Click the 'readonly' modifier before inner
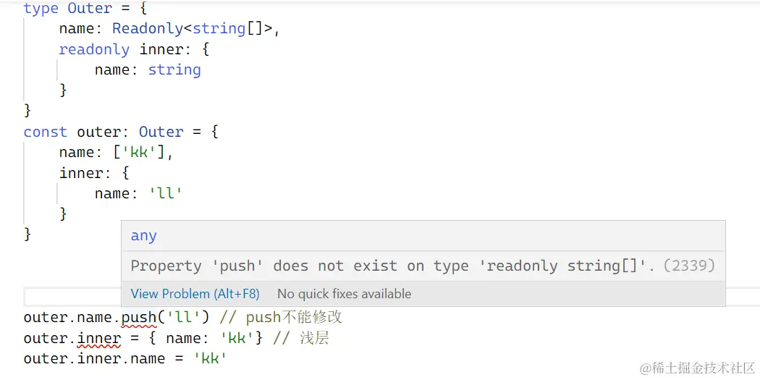The width and height of the screenshot is (760, 380). [x=94, y=49]
